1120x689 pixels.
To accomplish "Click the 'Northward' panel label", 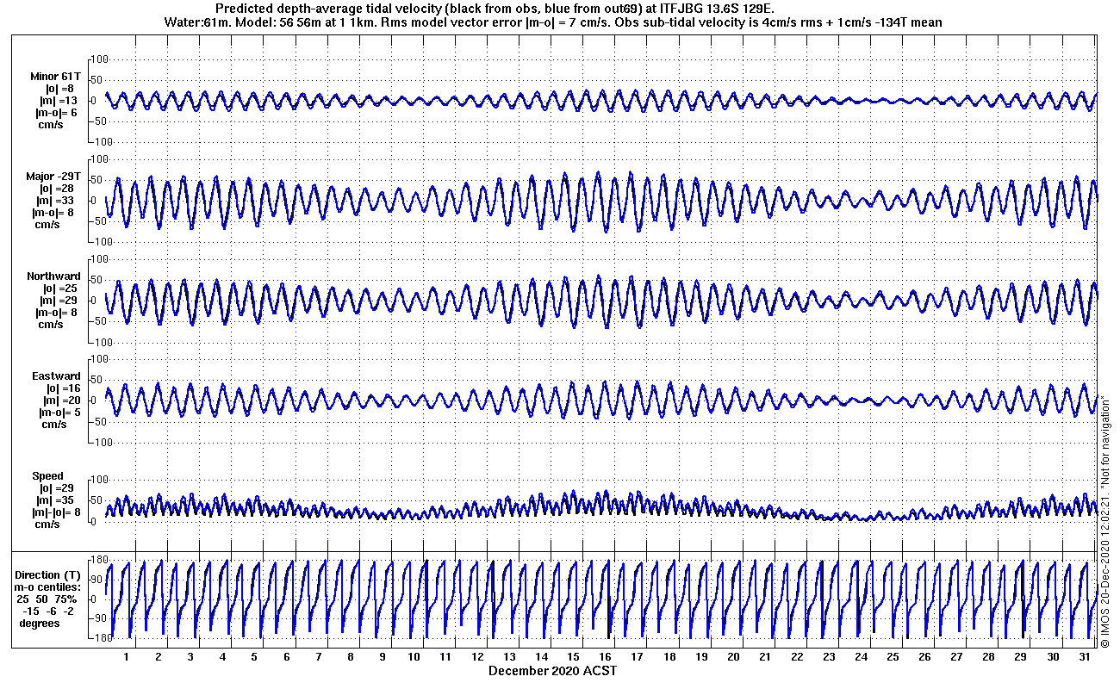I will point(53,276).
